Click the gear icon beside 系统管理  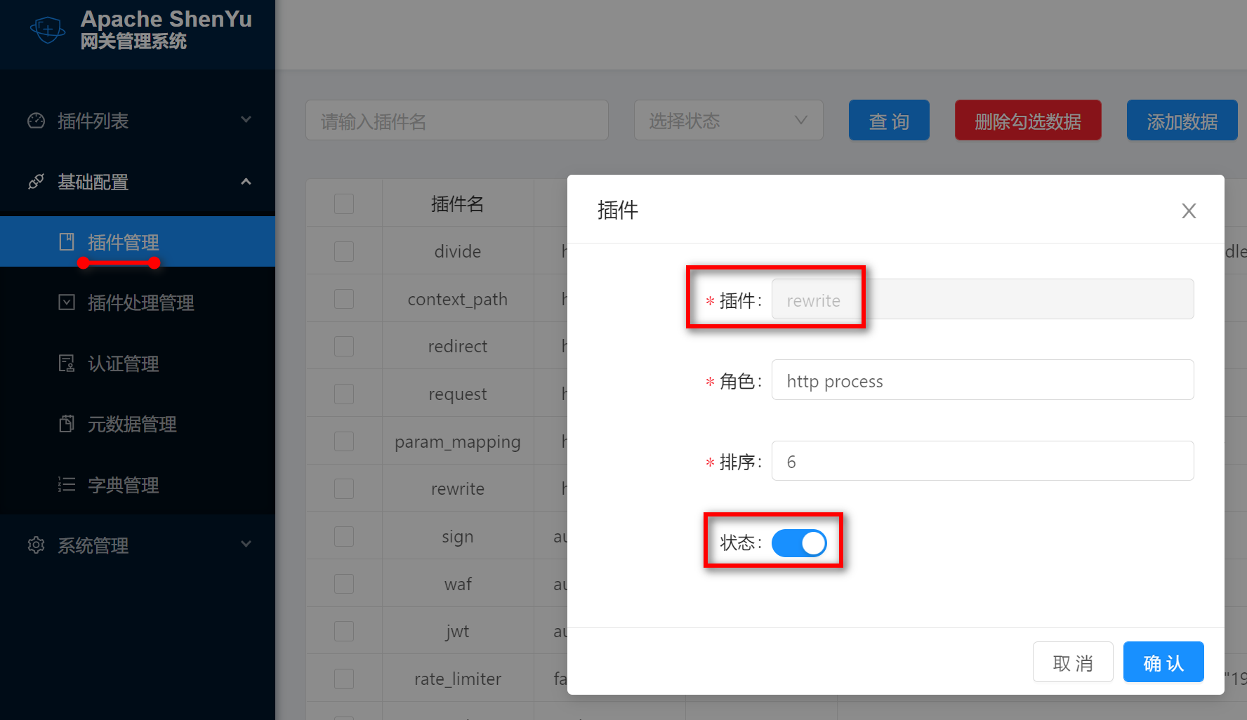[x=36, y=545]
